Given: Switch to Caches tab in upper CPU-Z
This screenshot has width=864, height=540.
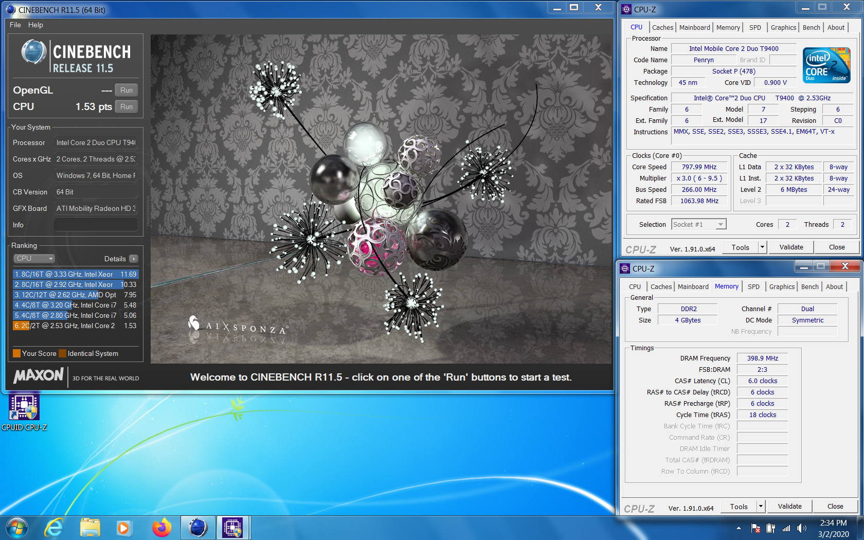Looking at the screenshot, I should pyautogui.click(x=662, y=28).
